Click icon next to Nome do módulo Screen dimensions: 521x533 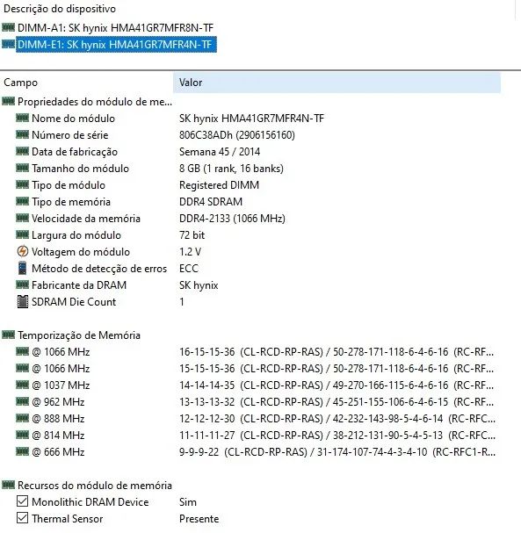[23, 118]
